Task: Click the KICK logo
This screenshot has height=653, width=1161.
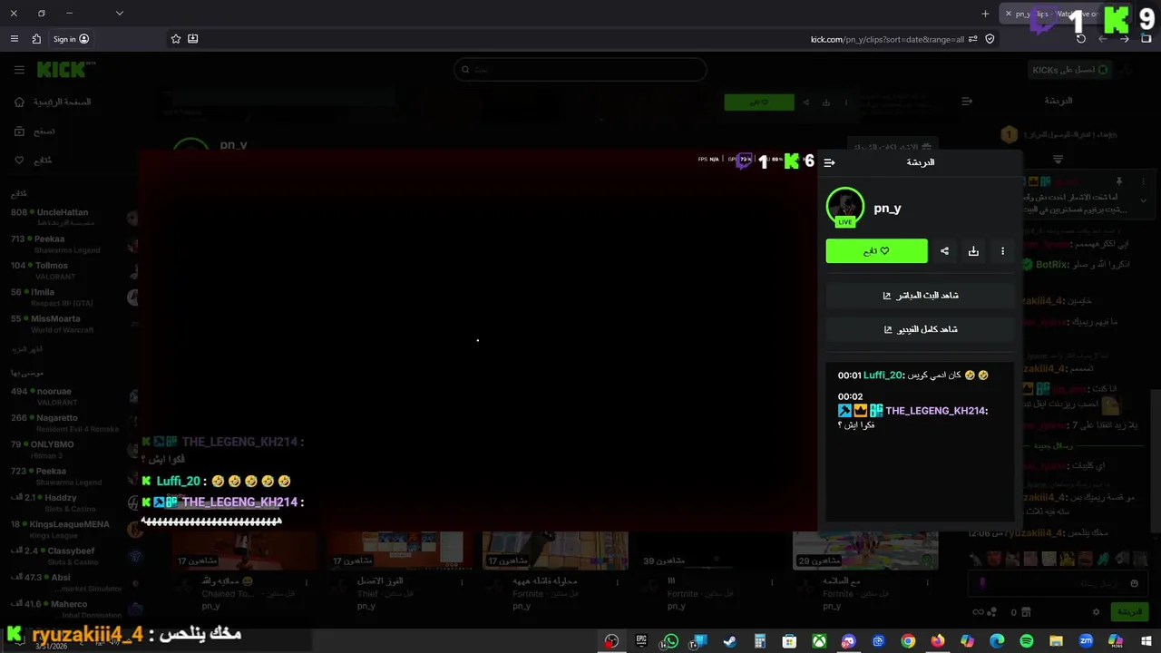Action: [62, 70]
